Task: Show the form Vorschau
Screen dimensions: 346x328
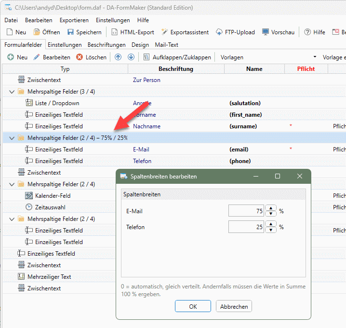Action: (x=278, y=32)
